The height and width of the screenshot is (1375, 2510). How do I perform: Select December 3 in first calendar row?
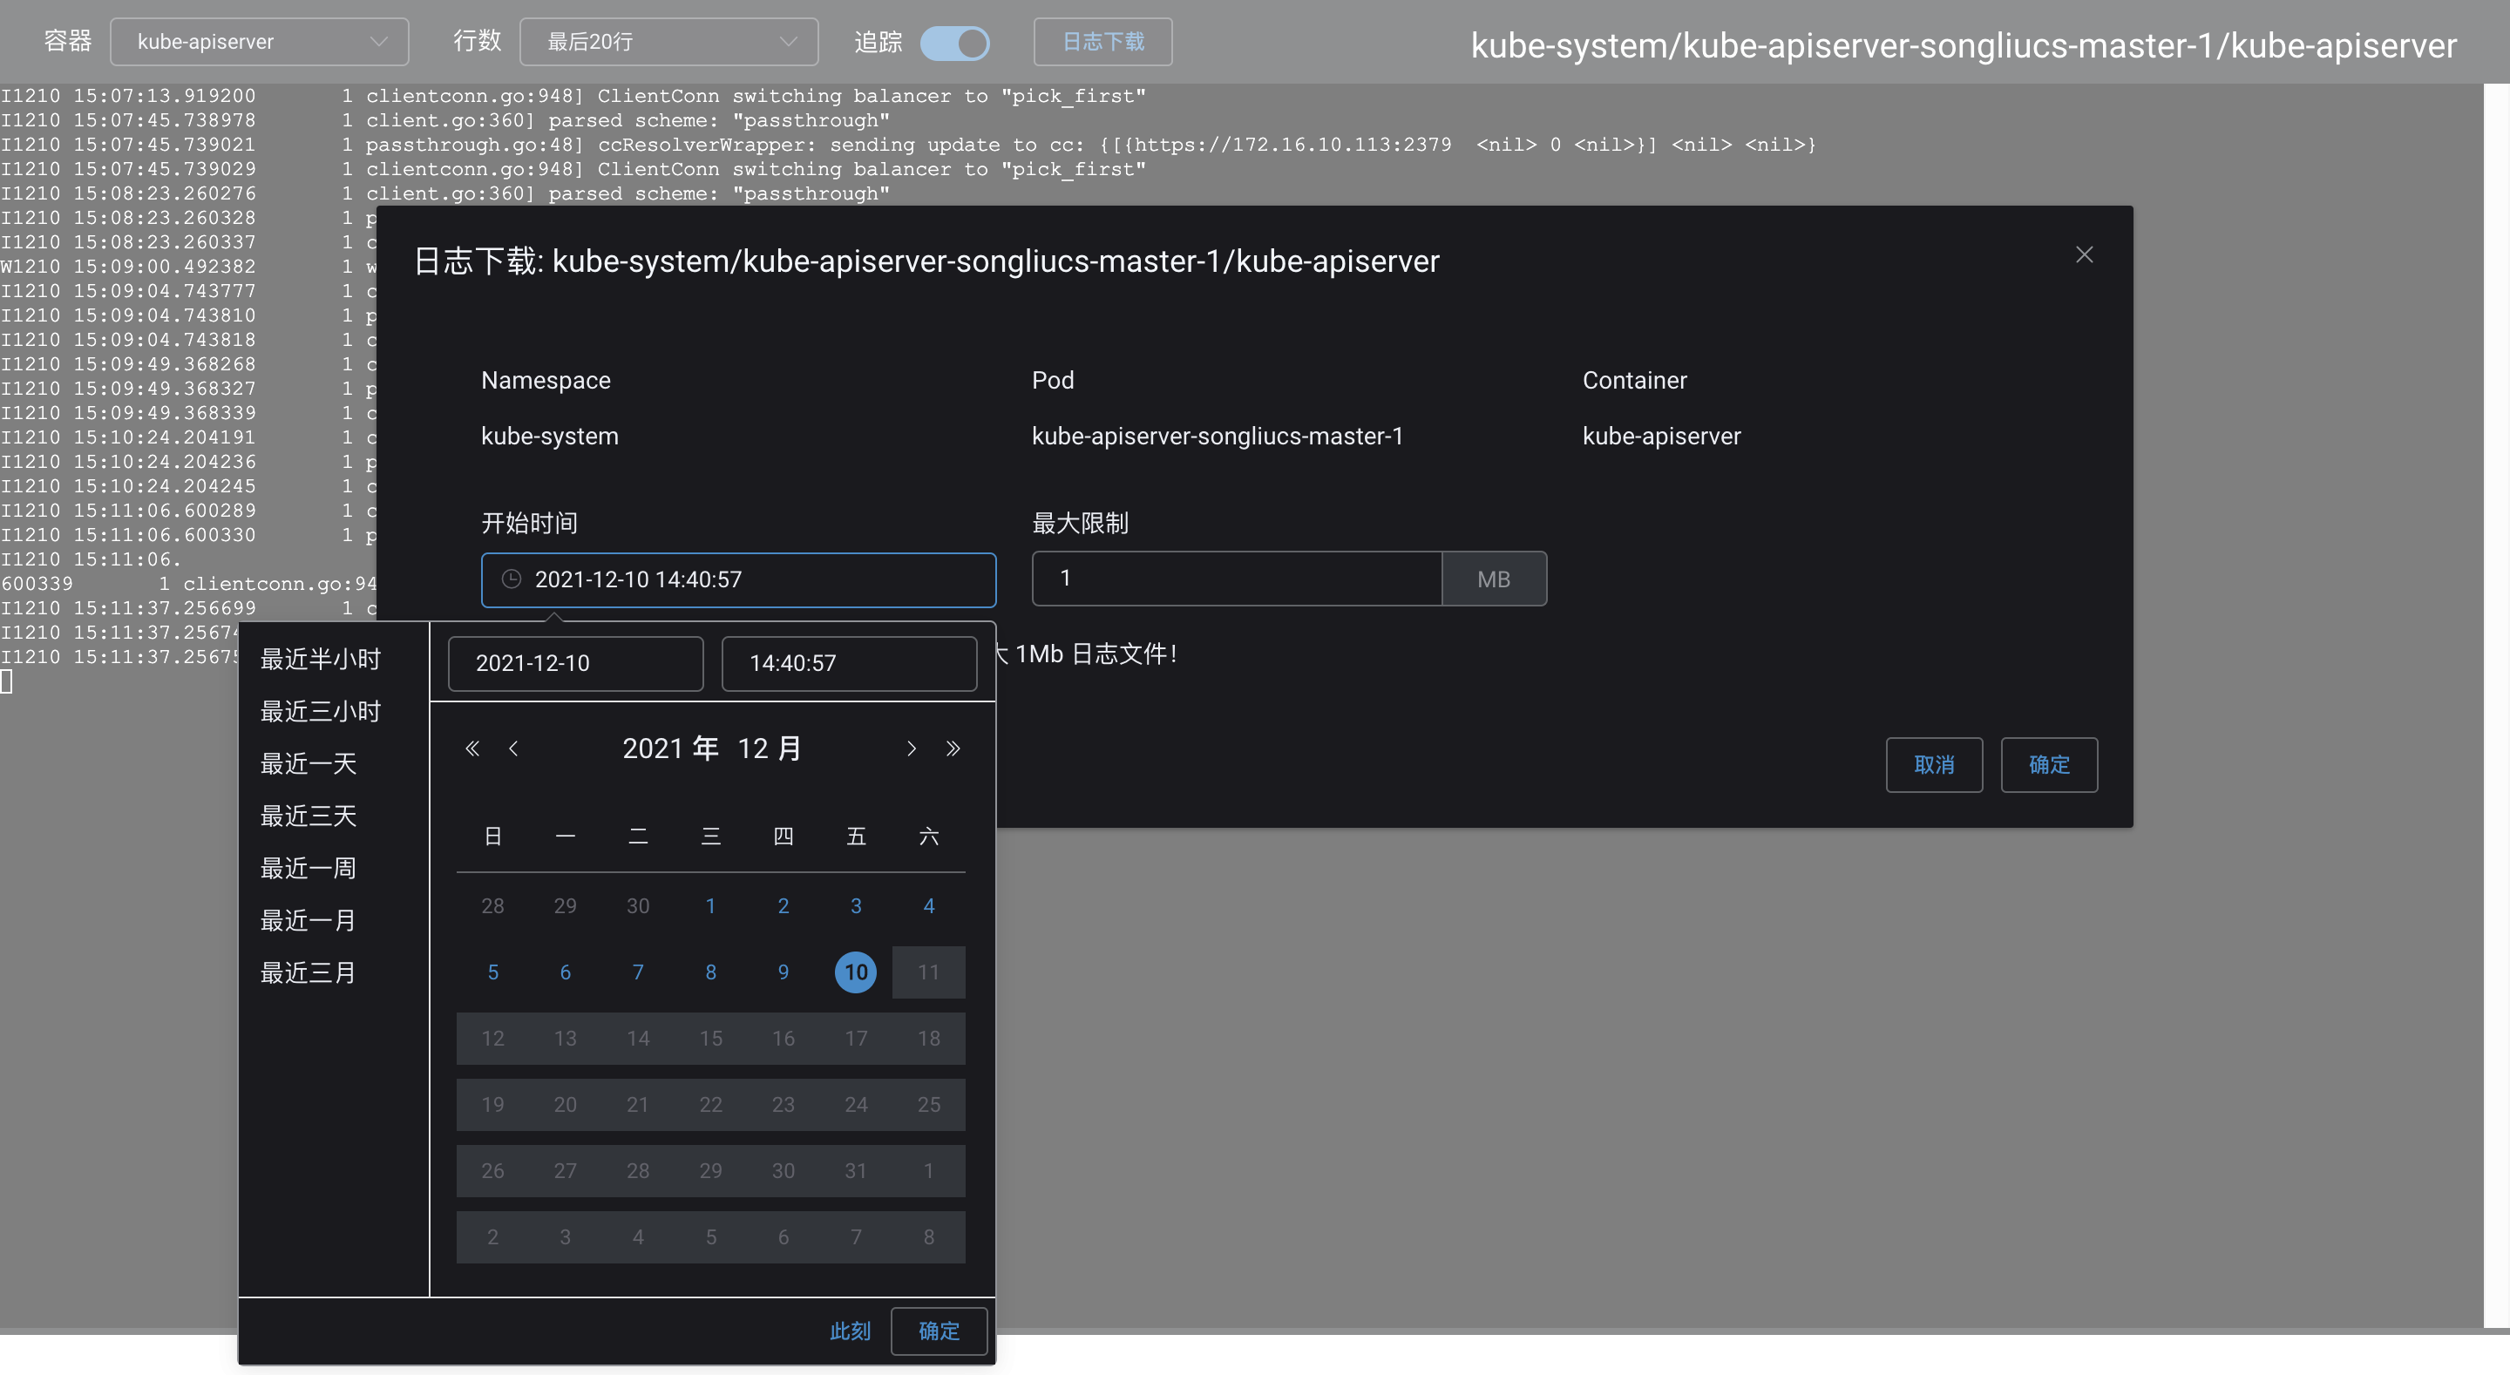[856, 906]
